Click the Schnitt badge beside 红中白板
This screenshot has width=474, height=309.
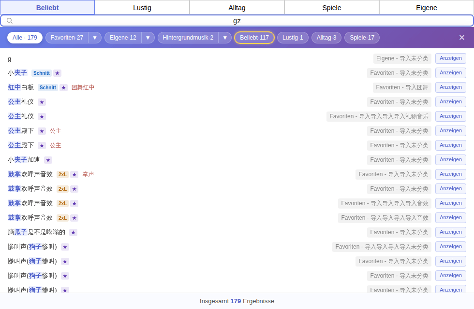[48, 87]
